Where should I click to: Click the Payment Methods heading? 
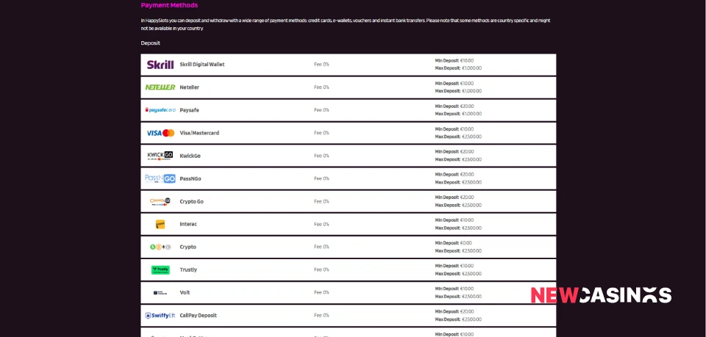169,5
